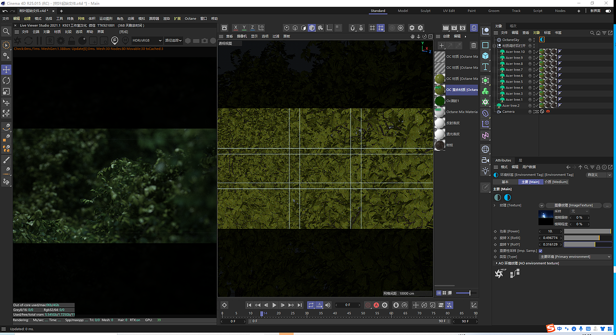Click the Text spline T icon
Image resolution: width=616 pixels, height=335 pixels.
coord(486,67)
